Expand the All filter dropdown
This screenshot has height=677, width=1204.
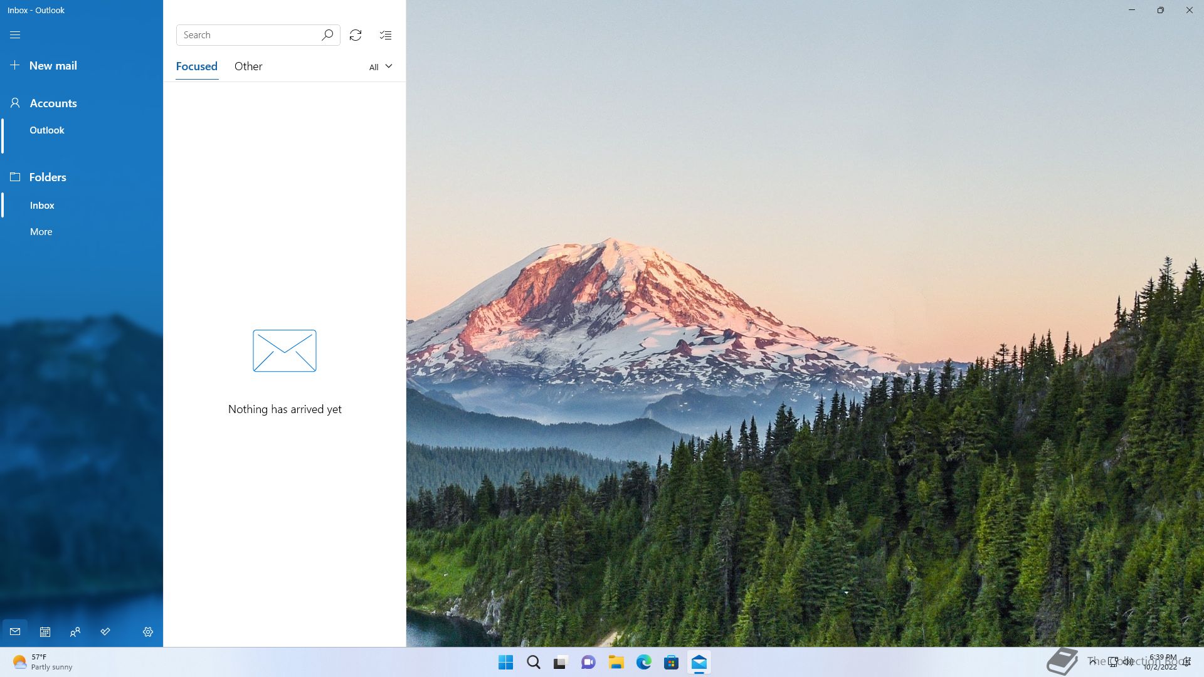(381, 67)
